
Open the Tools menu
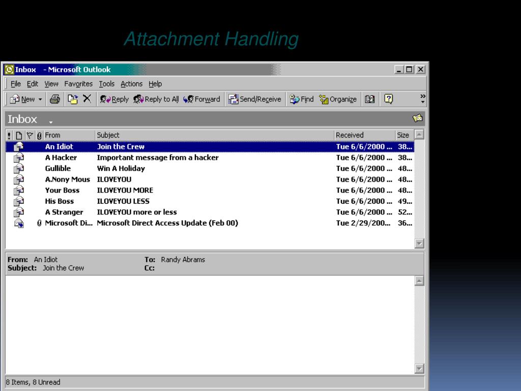tap(107, 84)
